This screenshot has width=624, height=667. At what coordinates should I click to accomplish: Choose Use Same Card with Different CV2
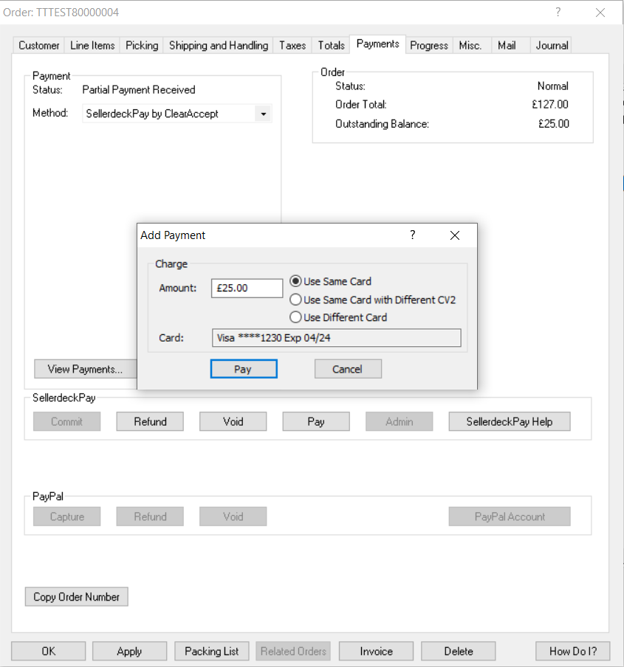pyautogui.click(x=296, y=300)
